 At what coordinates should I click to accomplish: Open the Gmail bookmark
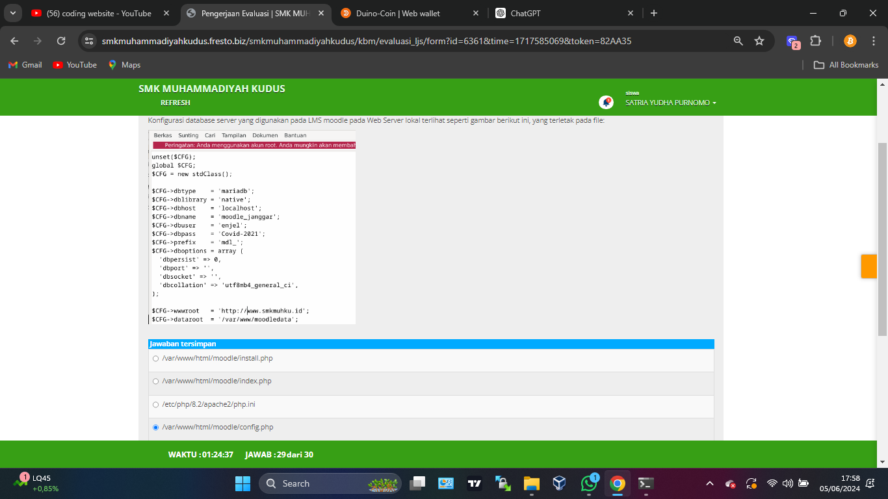pos(25,65)
